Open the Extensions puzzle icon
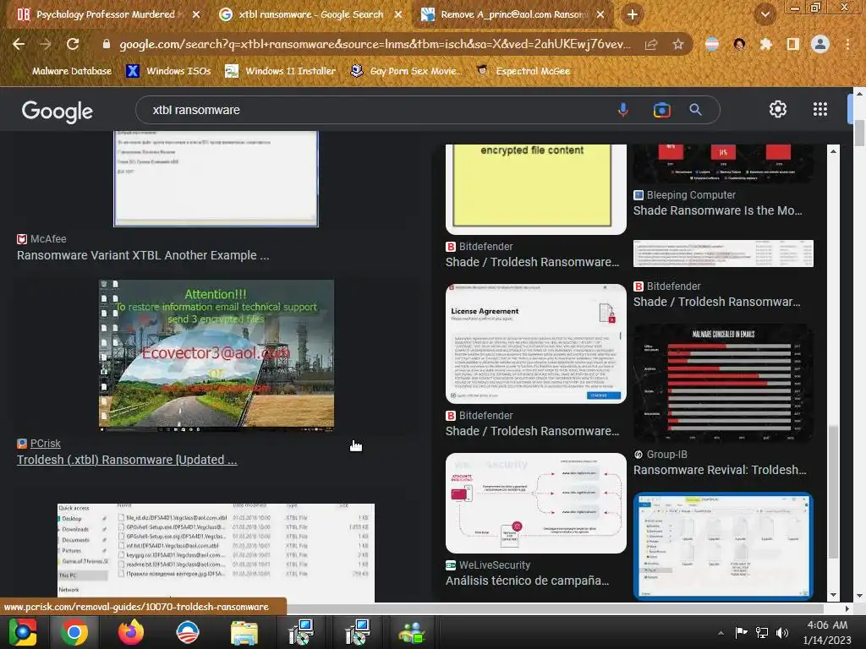 point(765,44)
